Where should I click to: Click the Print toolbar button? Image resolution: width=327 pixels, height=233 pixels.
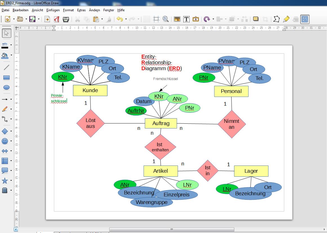pyautogui.click(x=66, y=19)
